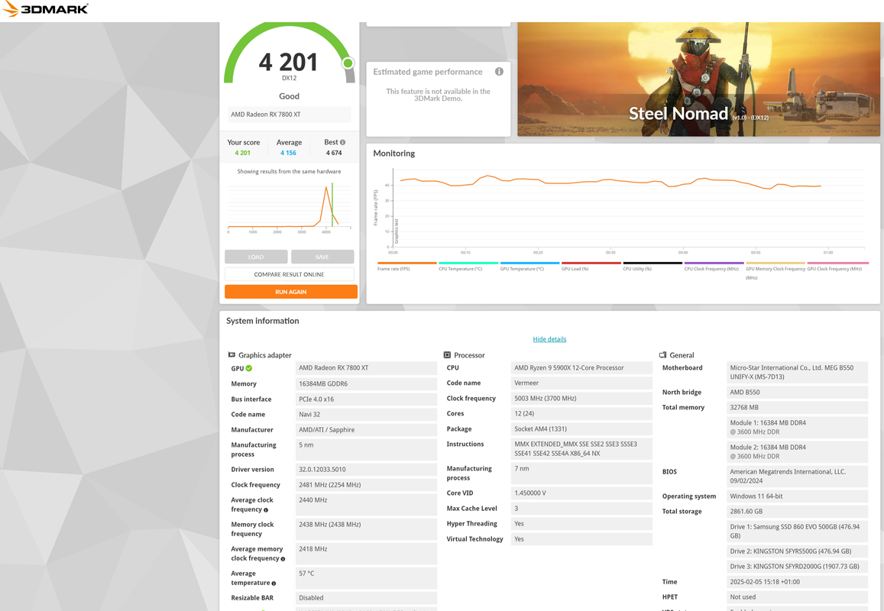The image size is (884, 611).
Task: Select North bridge value AMD B550
Action: coord(797,393)
